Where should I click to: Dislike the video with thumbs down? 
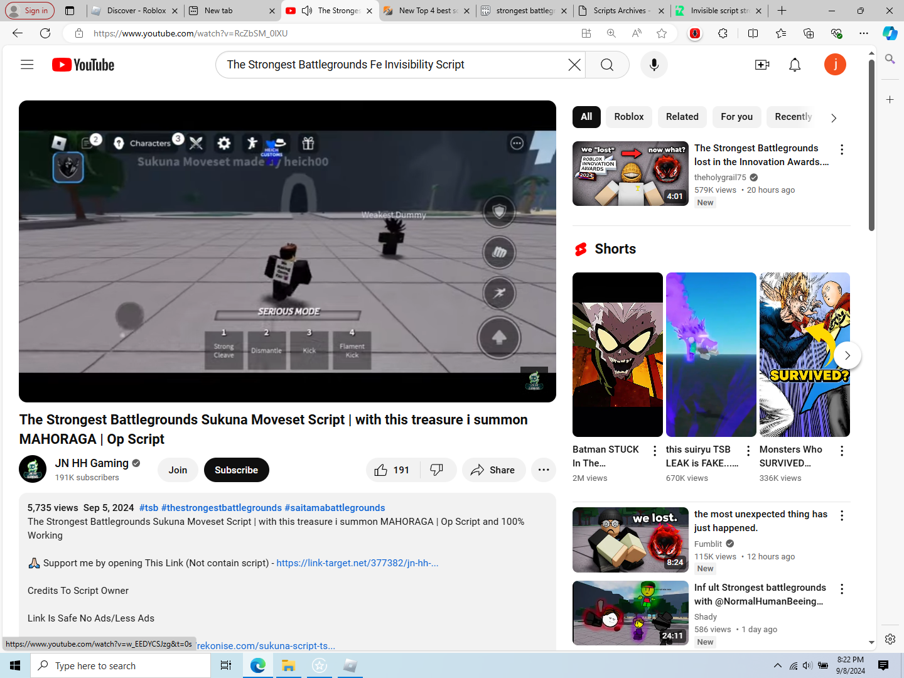pyautogui.click(x=438, y=470)
